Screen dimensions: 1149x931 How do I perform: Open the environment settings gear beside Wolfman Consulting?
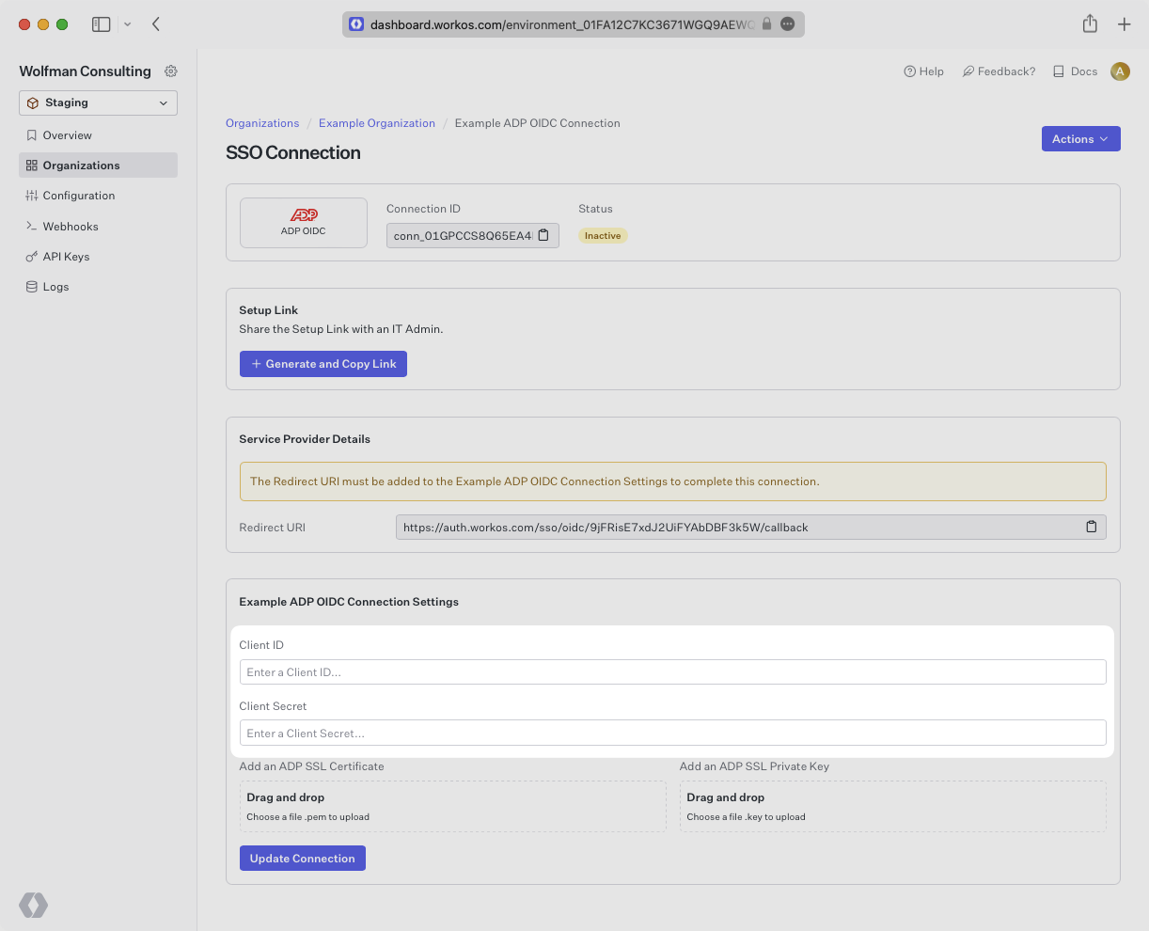pos(170,71)
